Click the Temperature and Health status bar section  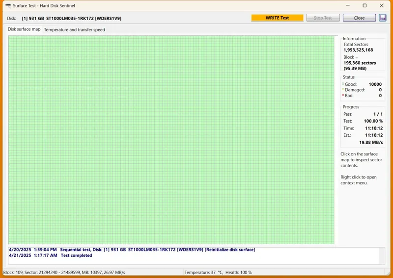218,273
